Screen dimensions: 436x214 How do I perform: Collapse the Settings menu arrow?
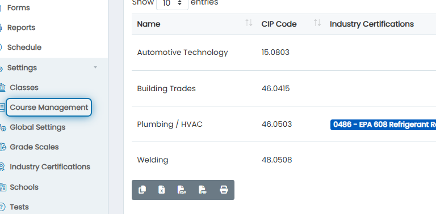coord(95,67)
